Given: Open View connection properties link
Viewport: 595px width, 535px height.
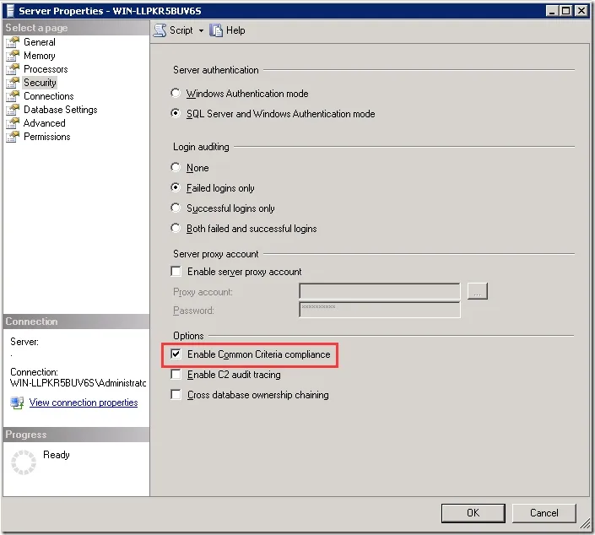Looking at the screenshot, I should click(84, 403).
